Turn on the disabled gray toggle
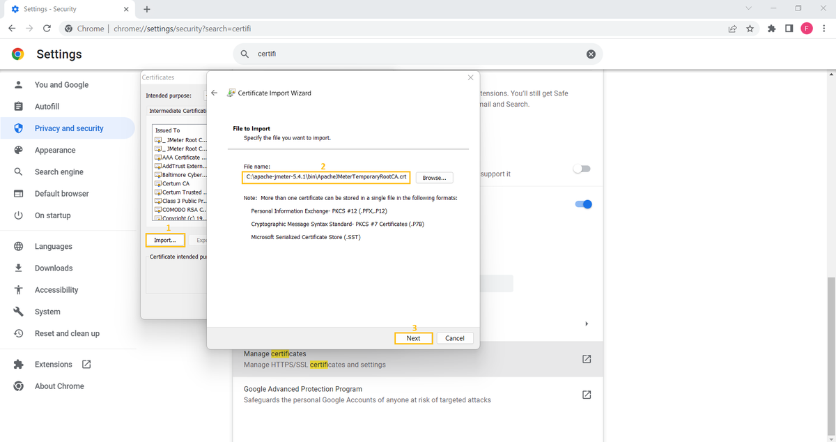 pyautogui.click(x=582, y=169)
